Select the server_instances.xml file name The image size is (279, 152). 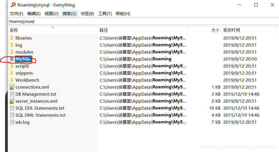tap(36, 101)
